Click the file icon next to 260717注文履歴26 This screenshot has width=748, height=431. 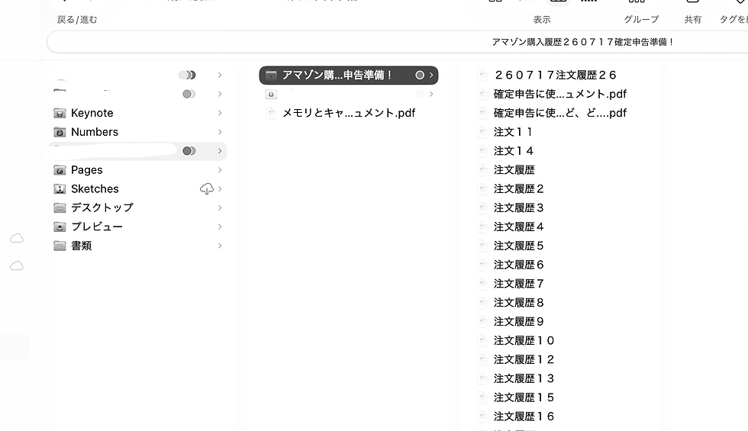pyautogui.click(x=482, y=75)
